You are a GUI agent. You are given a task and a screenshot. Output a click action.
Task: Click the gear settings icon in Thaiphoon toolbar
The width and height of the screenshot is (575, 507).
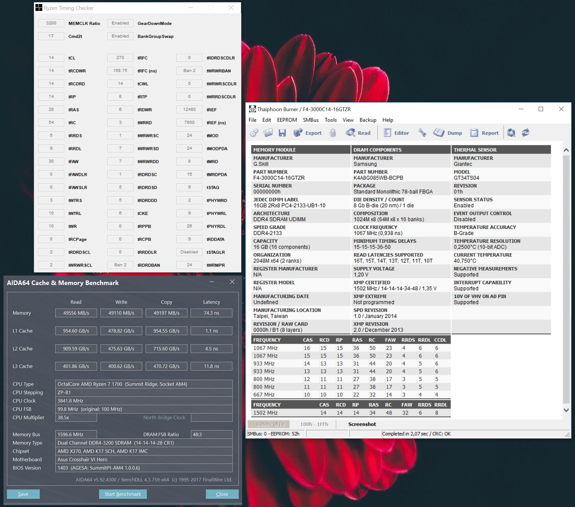(x=254, y=133)
